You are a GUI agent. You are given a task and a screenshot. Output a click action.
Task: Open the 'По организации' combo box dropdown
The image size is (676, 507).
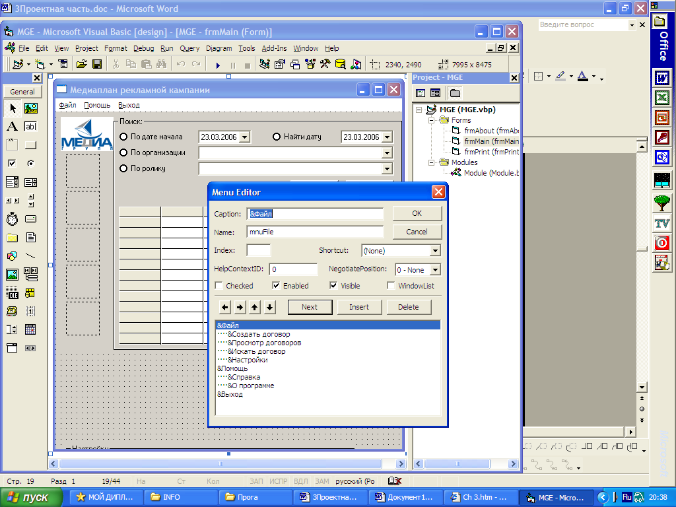point(387,153)
